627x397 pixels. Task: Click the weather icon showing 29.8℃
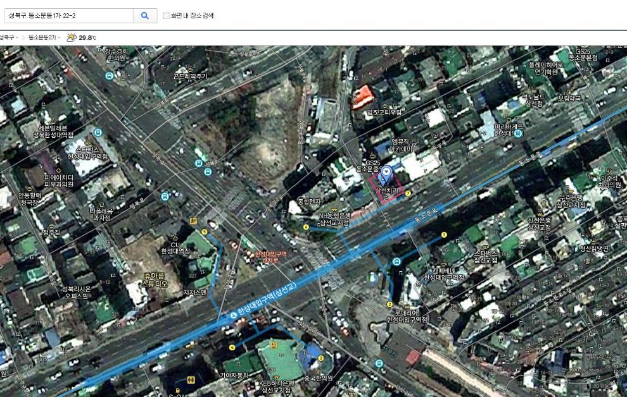[x=72, y=38]
